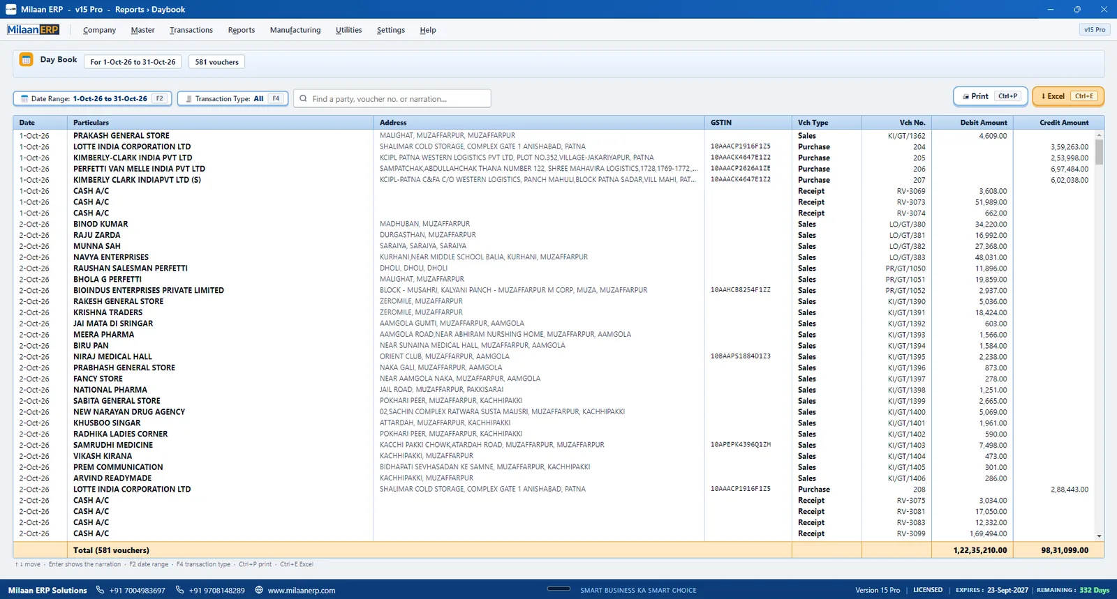Click the scrollbar up arrow of the table
The width and height of the screenshot is (1117, 599).
pyautogui.click(x=1100, y=135)
